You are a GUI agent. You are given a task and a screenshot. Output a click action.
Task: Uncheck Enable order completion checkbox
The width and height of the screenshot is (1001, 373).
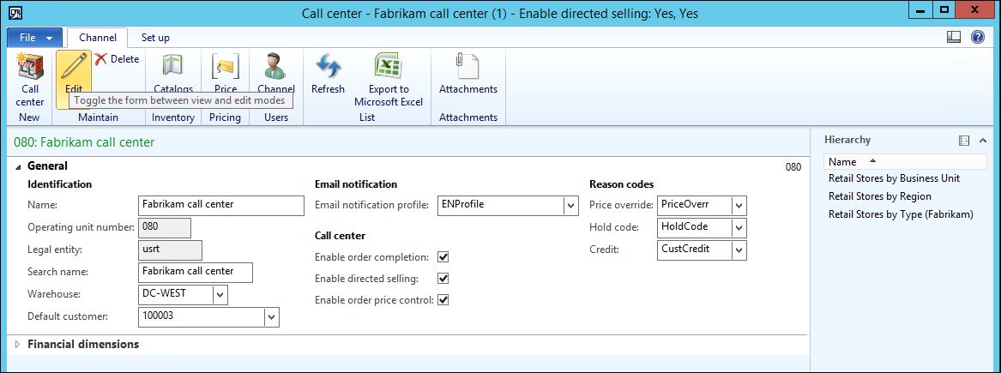[443, 256]
